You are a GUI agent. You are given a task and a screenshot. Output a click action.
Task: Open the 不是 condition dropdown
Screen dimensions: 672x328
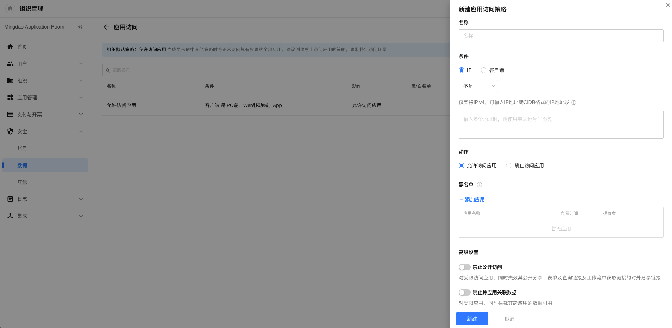coord(478,86)
